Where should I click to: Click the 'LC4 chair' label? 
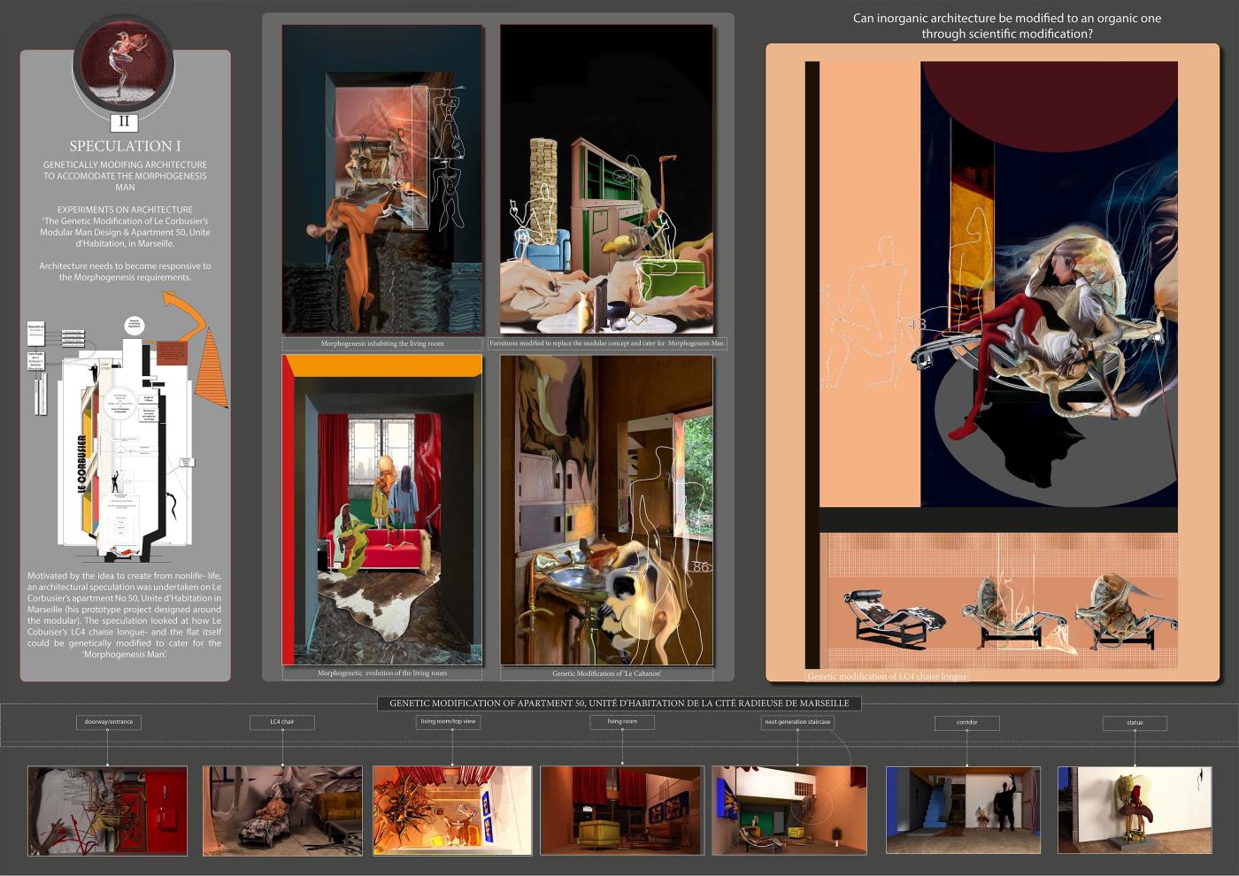282,722
